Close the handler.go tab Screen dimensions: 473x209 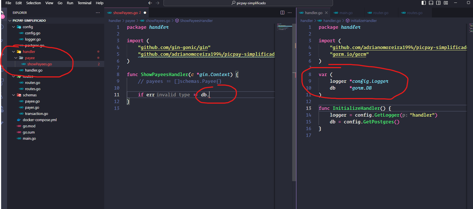pos(326,13)
